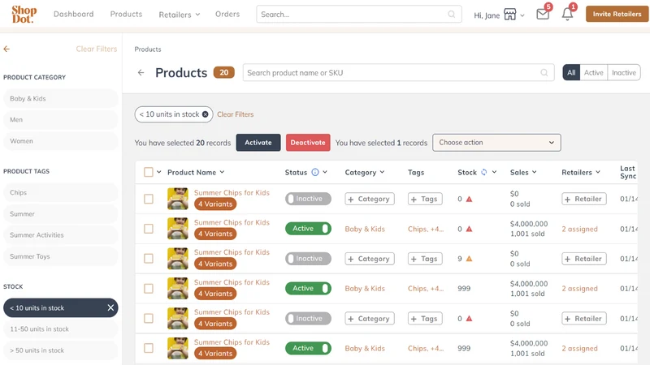650x365 pixels.
Task: Click the back arrow beside Products heading
Action: (x=141, y=73)
